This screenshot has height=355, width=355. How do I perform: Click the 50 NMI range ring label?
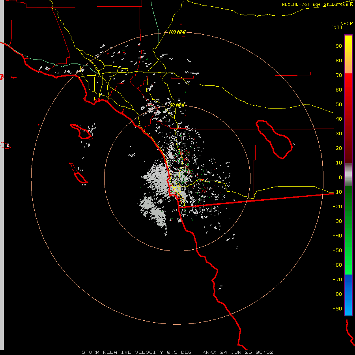tap(177, 105)
